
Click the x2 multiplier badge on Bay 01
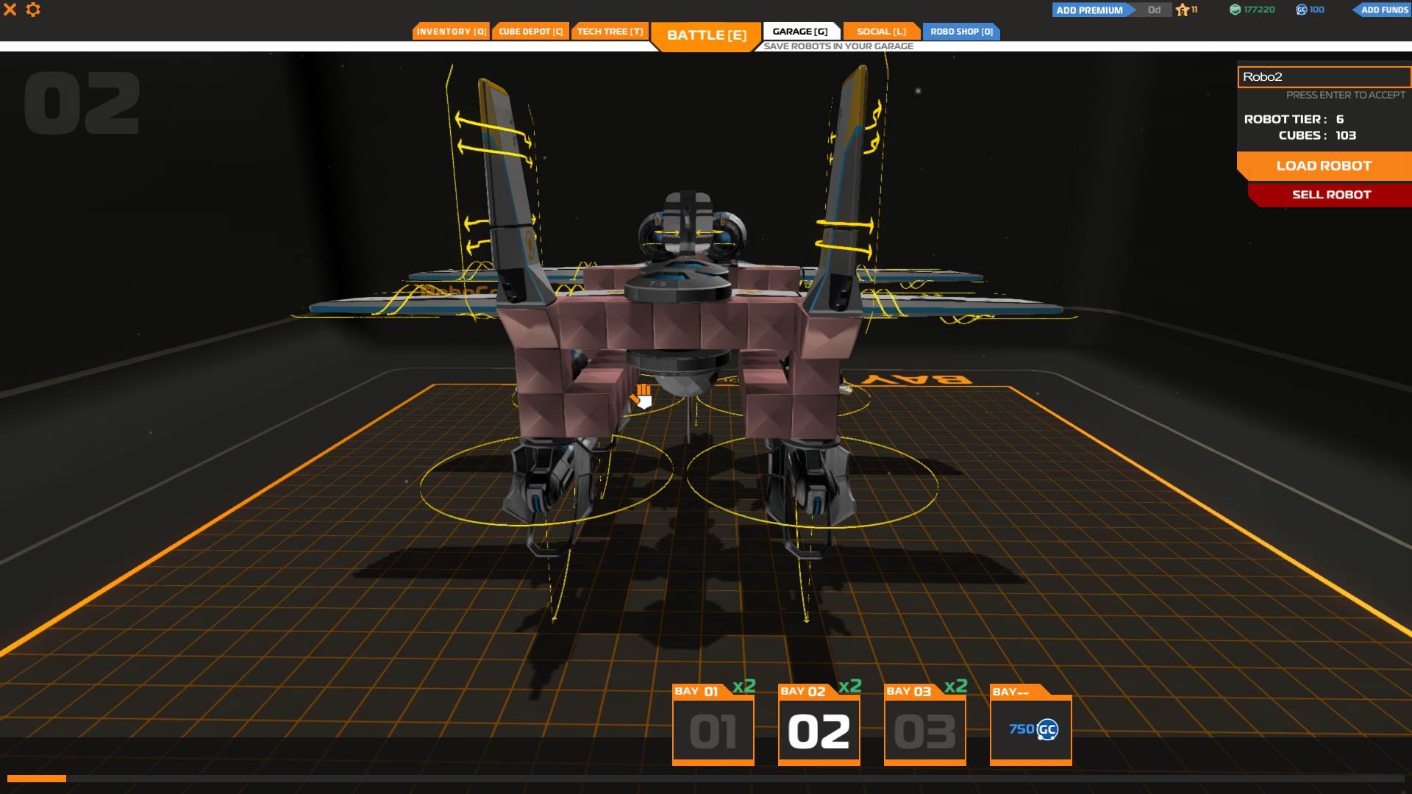744,686
